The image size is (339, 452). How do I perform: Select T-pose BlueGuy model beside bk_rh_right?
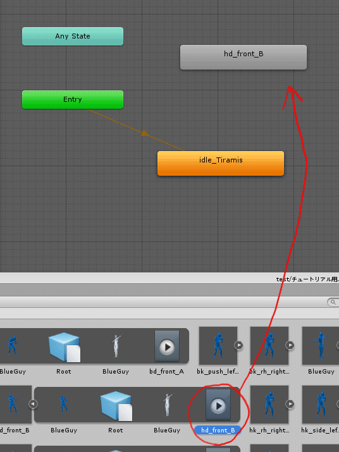pos(321,346)
